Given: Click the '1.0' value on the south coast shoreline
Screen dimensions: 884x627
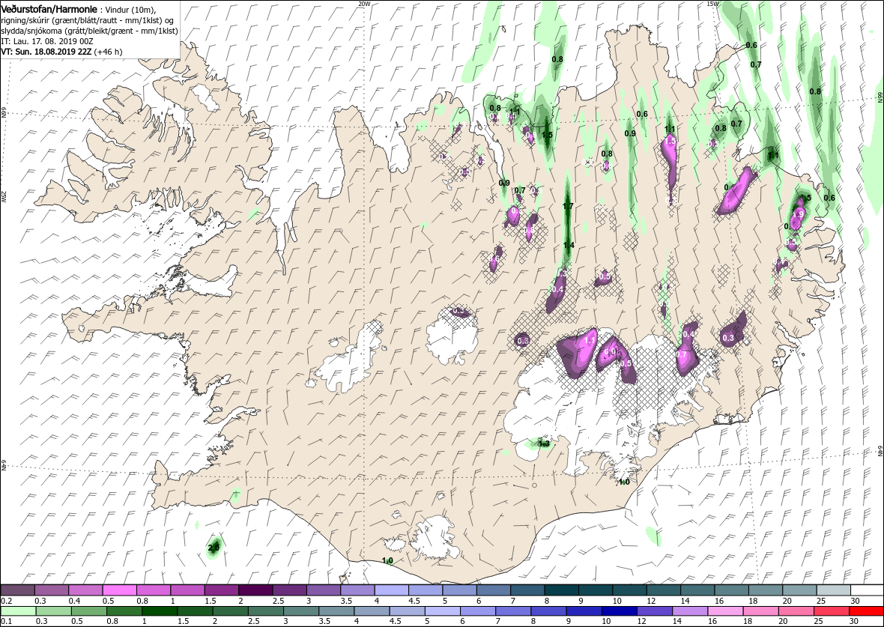Looking at the screenshot, I should [388, 560].
